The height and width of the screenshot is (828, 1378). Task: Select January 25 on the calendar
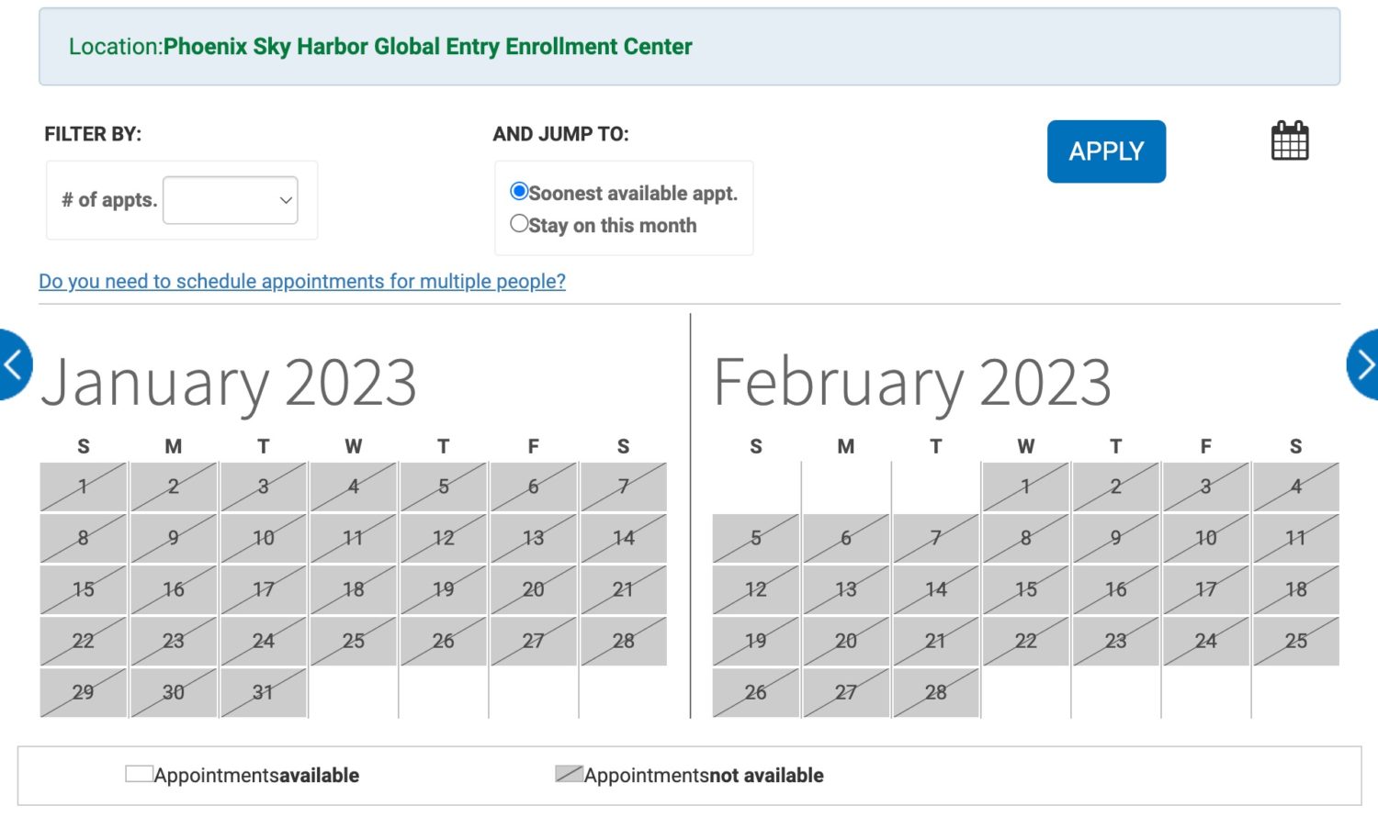[353, 641]
